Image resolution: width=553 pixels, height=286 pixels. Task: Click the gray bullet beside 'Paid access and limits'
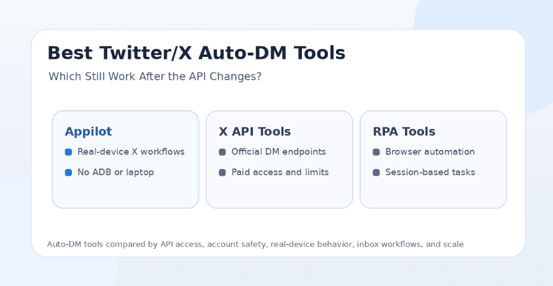click(x=222, y=173)
